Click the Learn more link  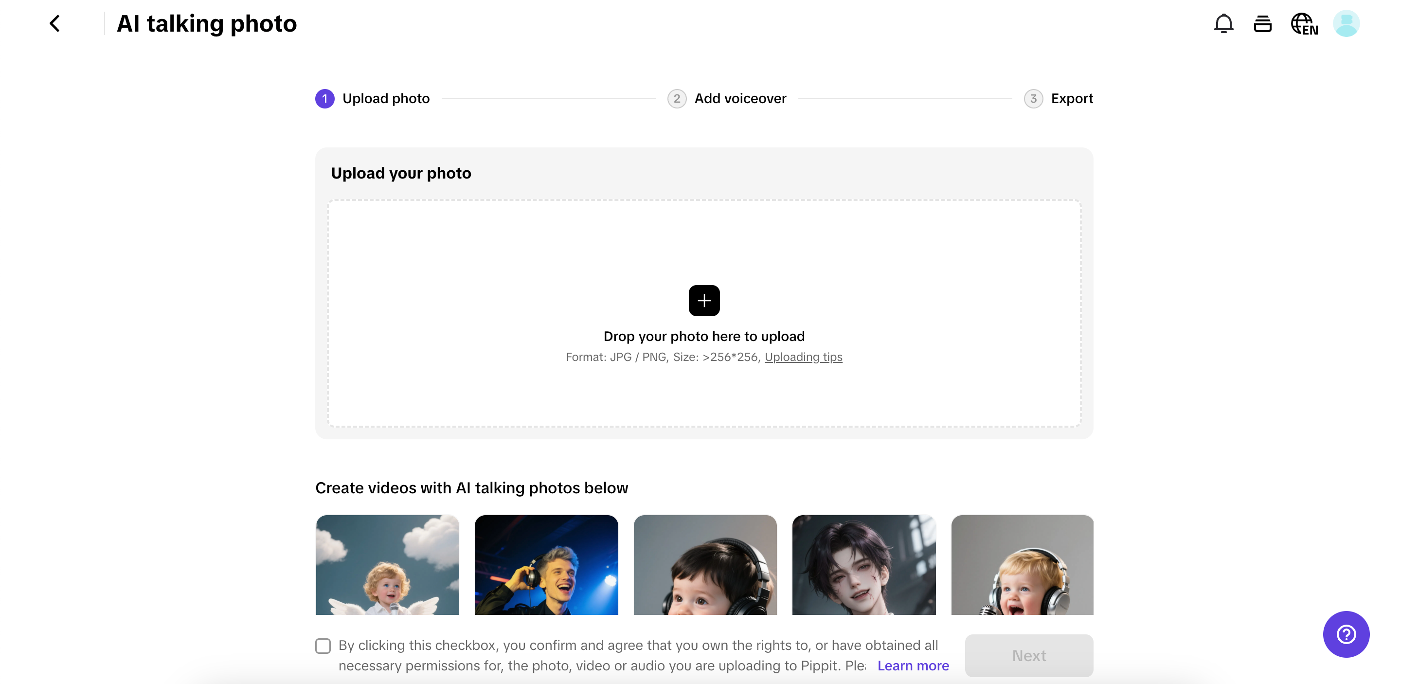click(913, 666)
